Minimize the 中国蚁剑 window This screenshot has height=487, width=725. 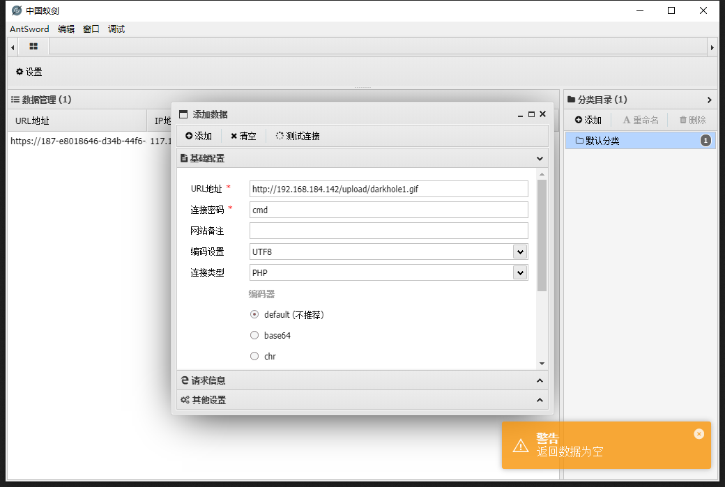(x=640, y=10)
